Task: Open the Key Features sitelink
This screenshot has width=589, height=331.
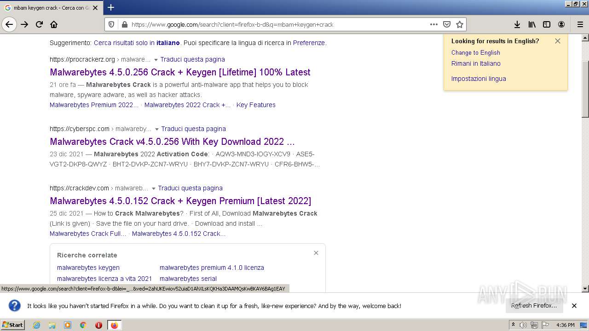Action: pos(256,105)
